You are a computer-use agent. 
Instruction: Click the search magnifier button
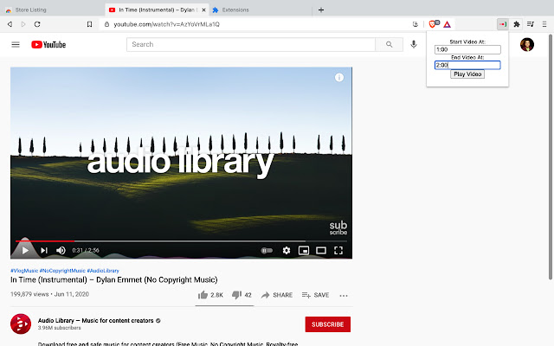[x=389, y=44]
